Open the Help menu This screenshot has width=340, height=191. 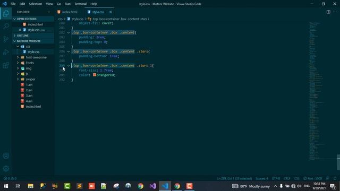pyautogui.click(x=93, y=4)
